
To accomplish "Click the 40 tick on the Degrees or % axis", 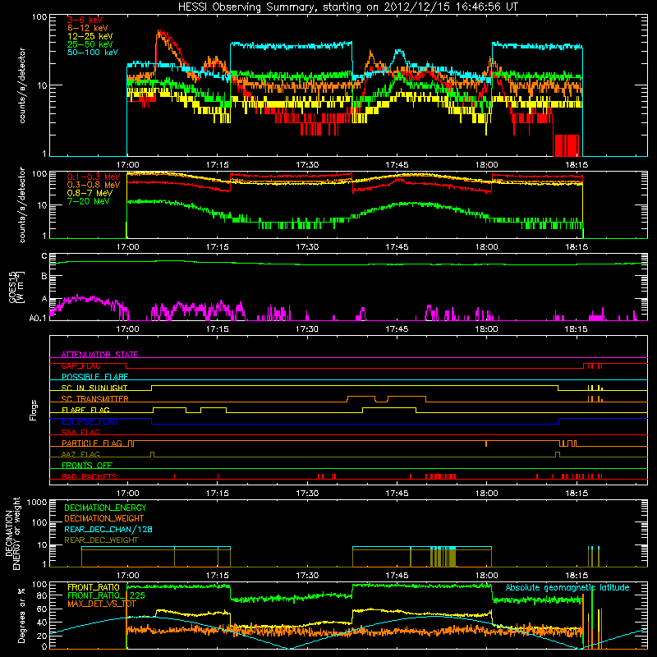I will tap(42, 623).
